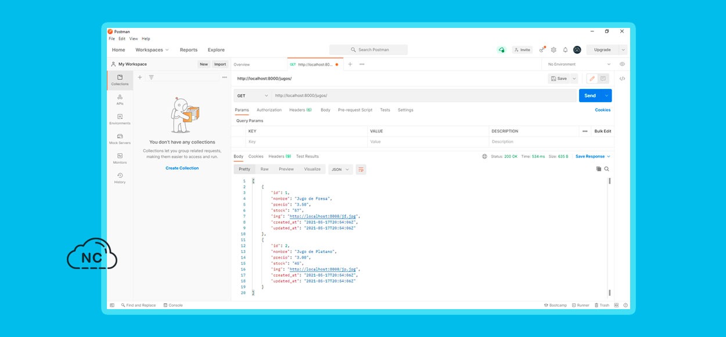Toggle the sidebar icon in status bar
The width and height of the screenshot is (726, 337).
point(112,305)
